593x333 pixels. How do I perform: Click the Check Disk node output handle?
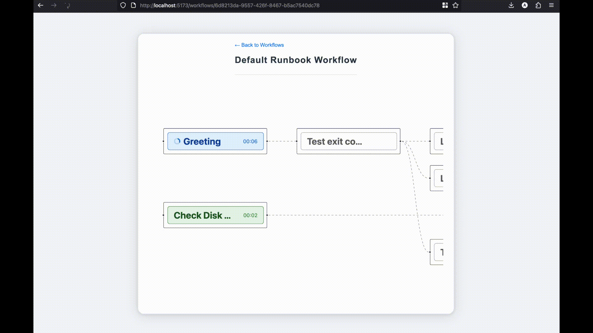267,215
